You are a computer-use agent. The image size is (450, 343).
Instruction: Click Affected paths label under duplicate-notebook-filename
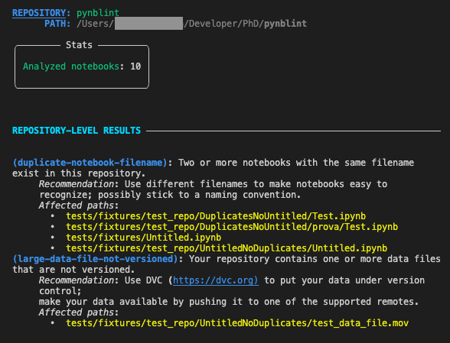coord(77,205)
